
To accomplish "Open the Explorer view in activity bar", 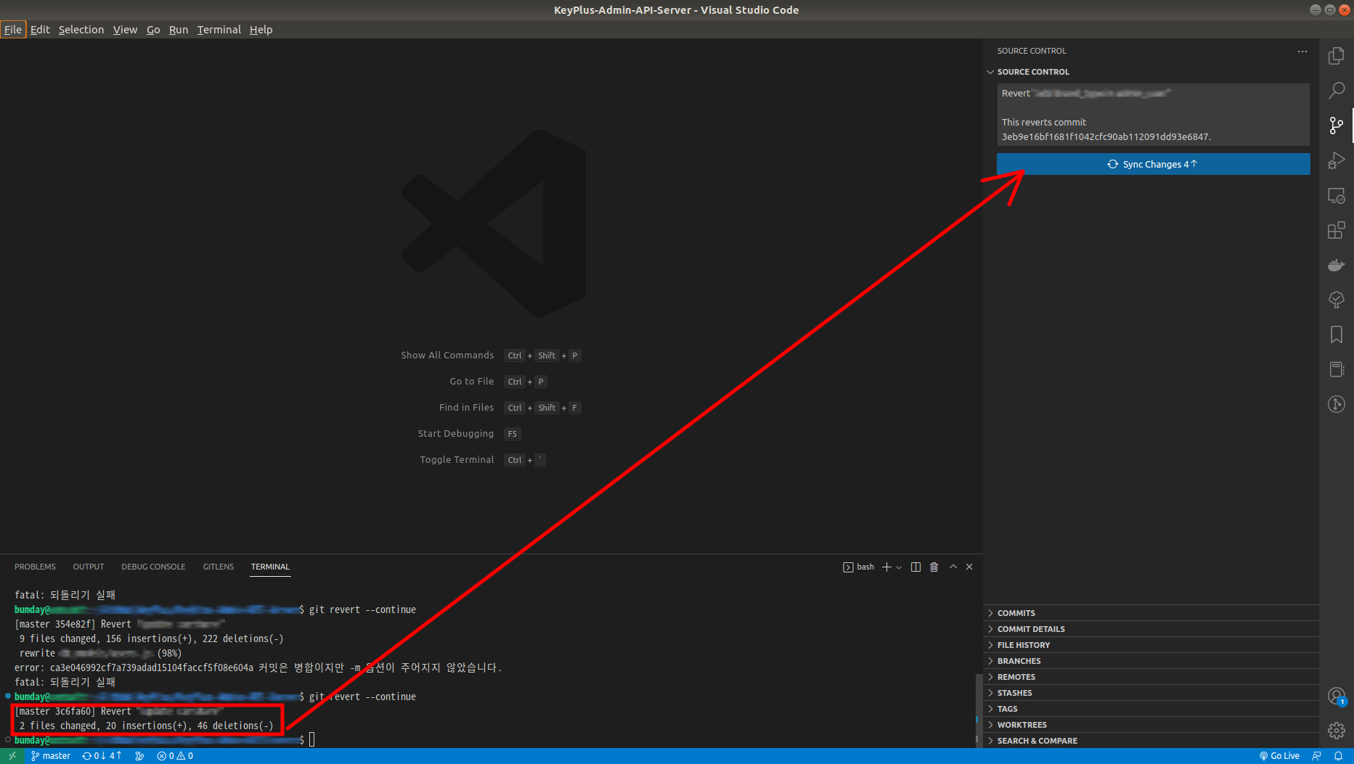I will [1336, 56].
